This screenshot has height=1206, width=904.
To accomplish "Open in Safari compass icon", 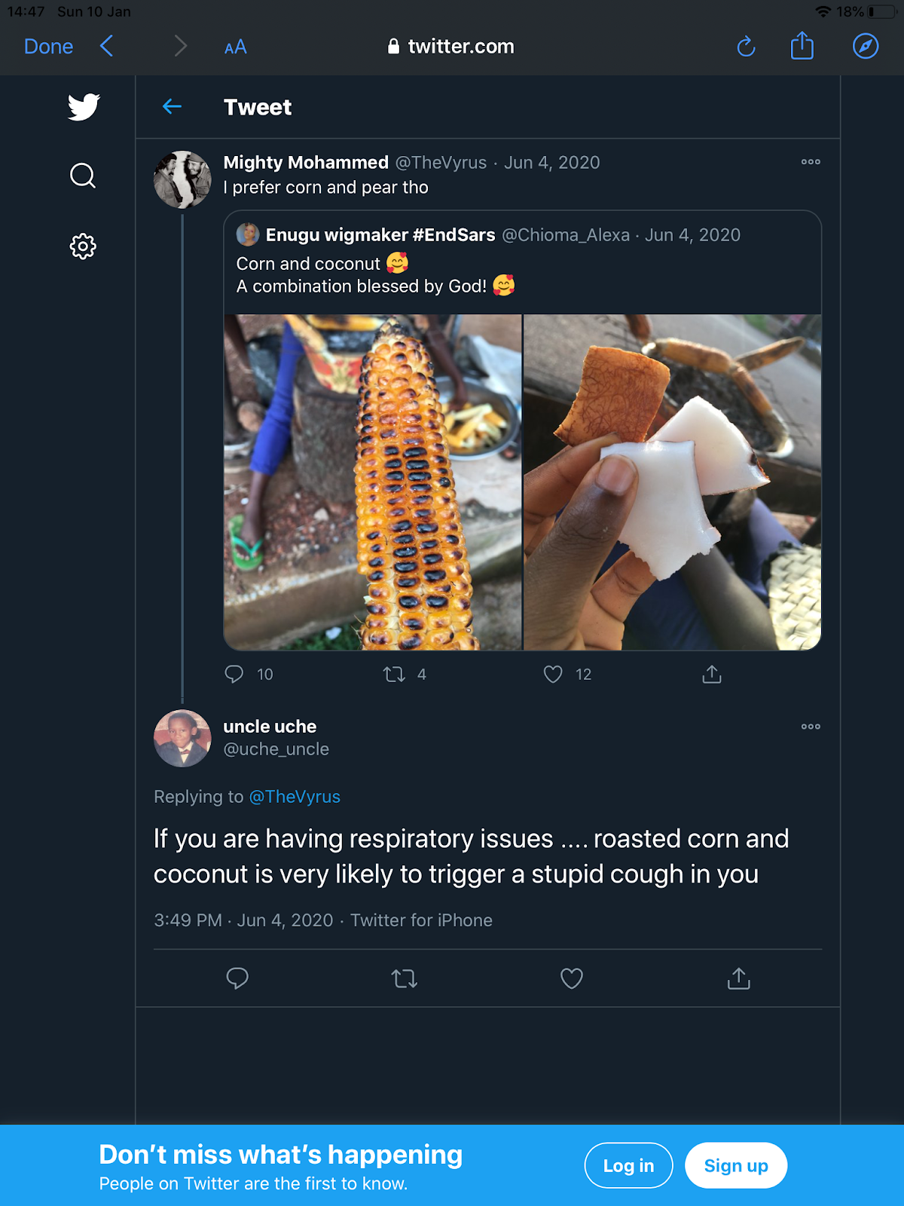I will (x=866, y=47).
